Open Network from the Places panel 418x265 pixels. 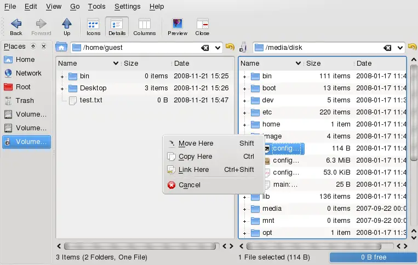[x=28, y=73]
